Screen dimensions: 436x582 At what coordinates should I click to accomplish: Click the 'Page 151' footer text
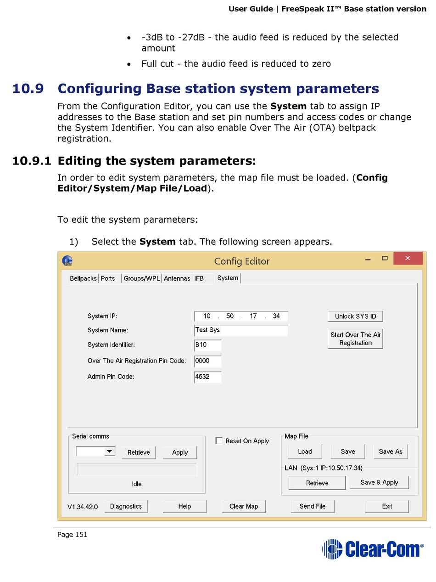[x=72, y=534]
